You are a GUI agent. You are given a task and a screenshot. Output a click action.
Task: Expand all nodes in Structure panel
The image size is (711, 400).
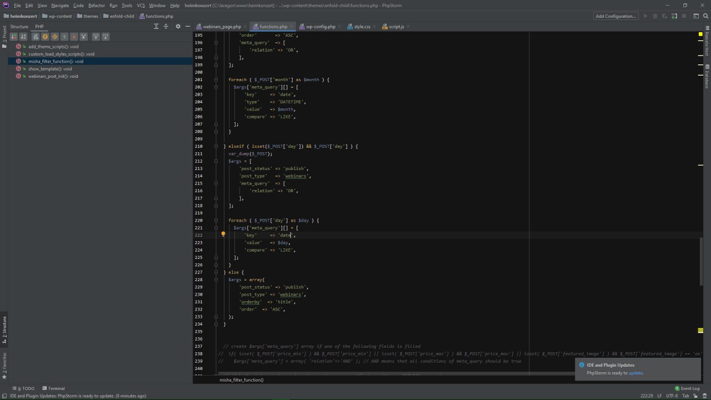pyautogui.click(x=156, y=26)
